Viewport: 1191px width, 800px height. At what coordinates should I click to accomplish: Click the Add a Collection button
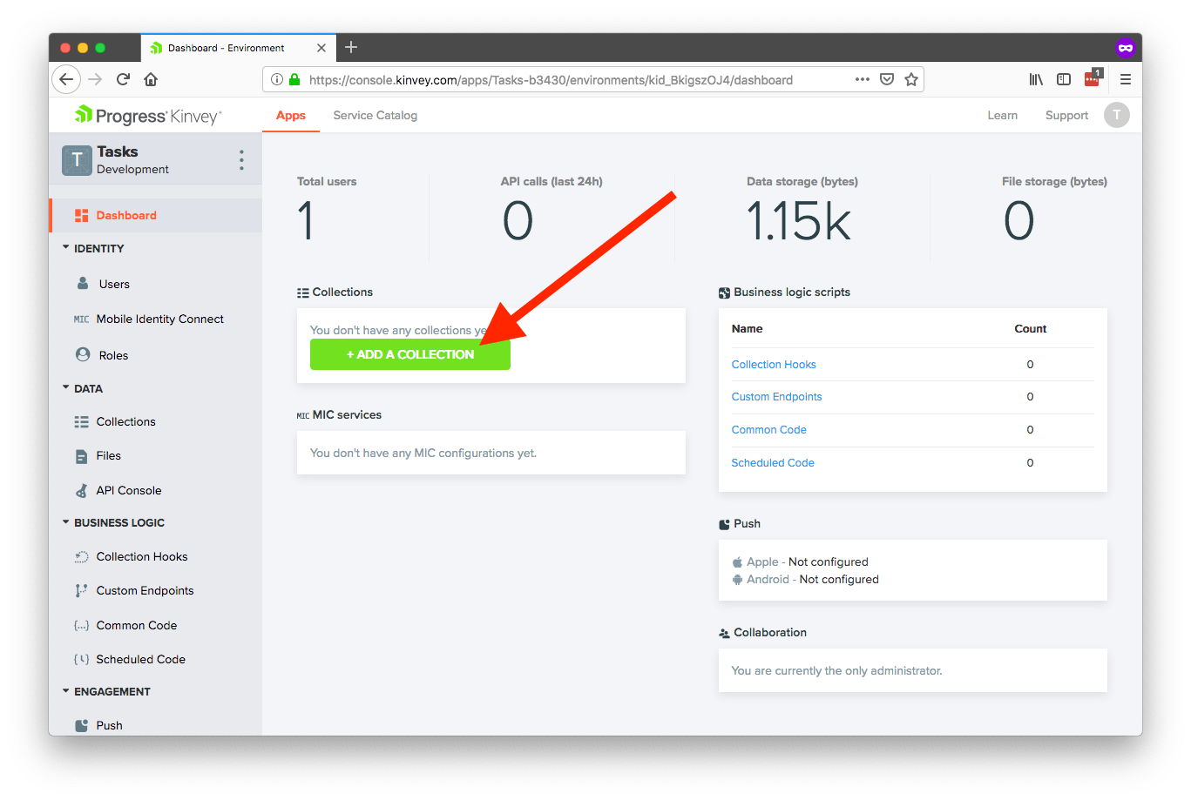tap(409, 354)
